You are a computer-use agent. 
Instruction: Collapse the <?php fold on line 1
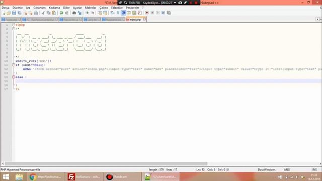14,25
